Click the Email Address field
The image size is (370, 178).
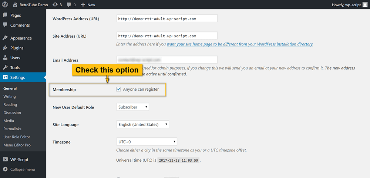167,60
